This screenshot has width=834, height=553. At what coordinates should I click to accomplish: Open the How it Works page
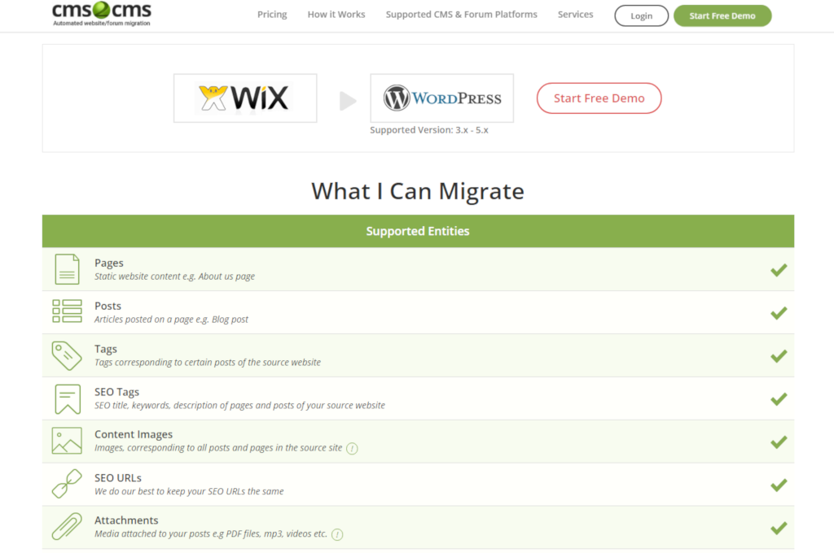click(x=336, y=15)
